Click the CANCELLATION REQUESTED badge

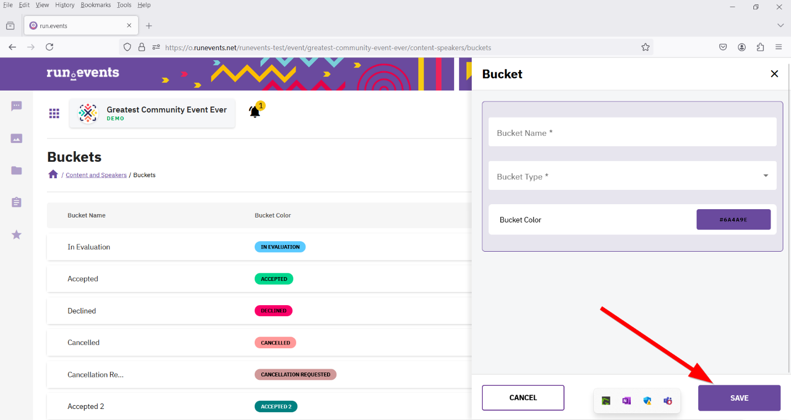pos(296,374)
